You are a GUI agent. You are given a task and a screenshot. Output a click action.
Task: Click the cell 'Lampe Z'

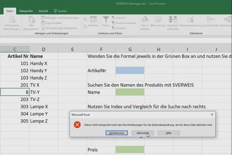pyautogui.click(x=44, y=121)
